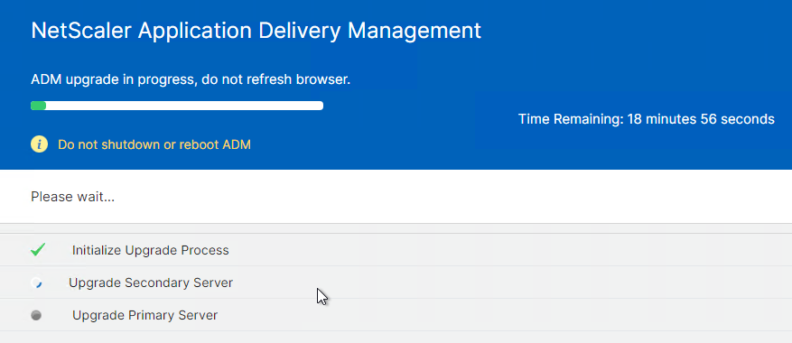Viewport: 792px width, 343px height.
Task: Click the gray pending dot icon
Action: point(36,315)
